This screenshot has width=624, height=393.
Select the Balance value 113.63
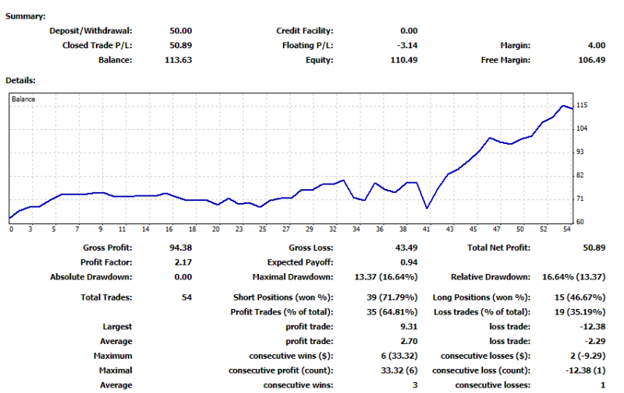tap(179, 59)
